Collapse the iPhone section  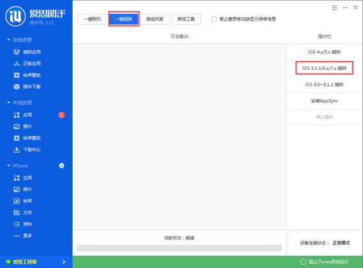coord(9,166)
